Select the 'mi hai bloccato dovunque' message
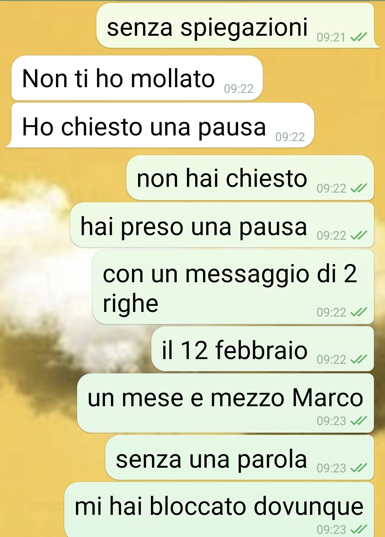This screenshot has width=385, height=537. (x=219, y=510)
